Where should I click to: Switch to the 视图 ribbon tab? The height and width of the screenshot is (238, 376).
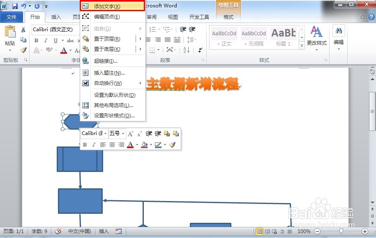point(173,17)
